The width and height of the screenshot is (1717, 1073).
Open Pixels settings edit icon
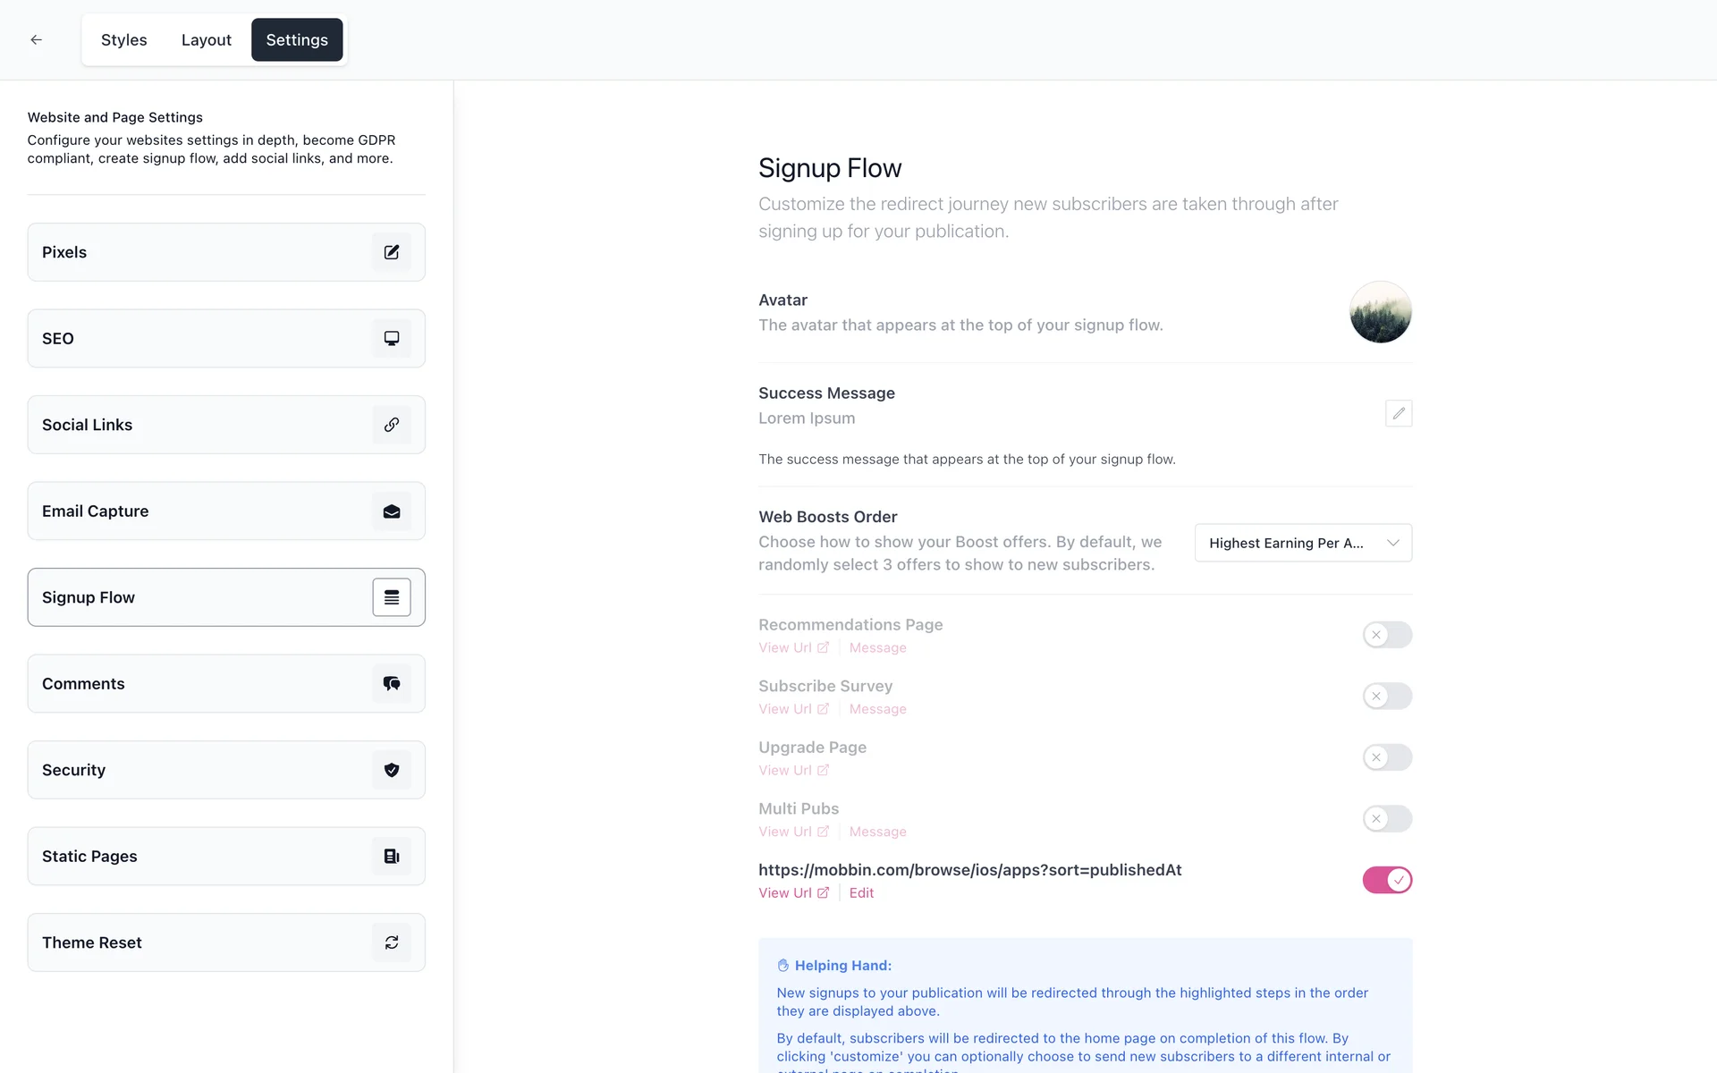tap(392, 252)
